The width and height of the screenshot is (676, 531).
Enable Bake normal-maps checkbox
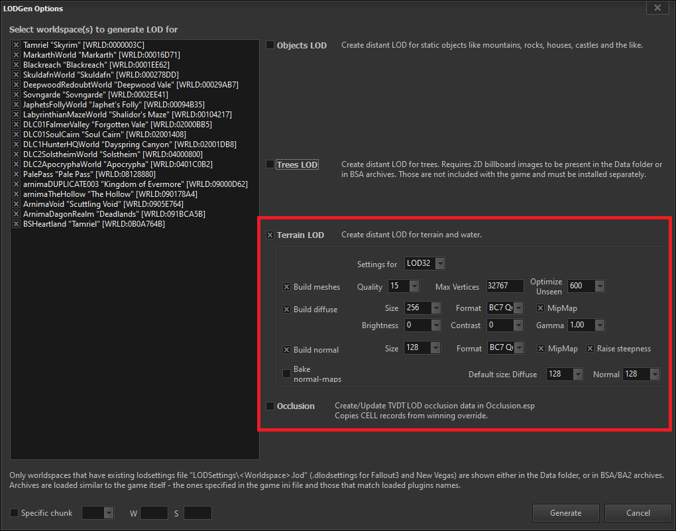pyautogui.click(x=286, y=373)
